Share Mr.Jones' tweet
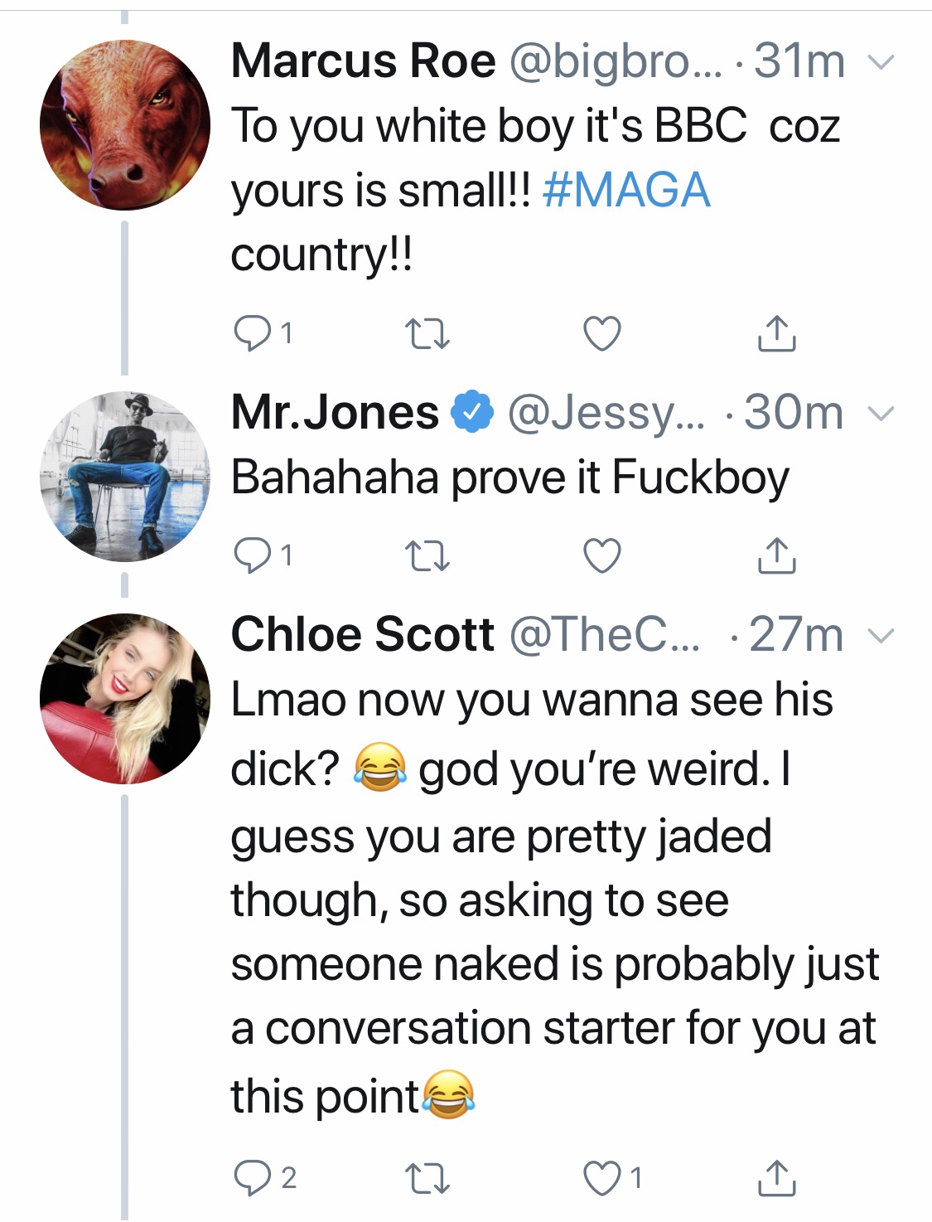This screenshot has height=1222, width=932. [777, 555]
